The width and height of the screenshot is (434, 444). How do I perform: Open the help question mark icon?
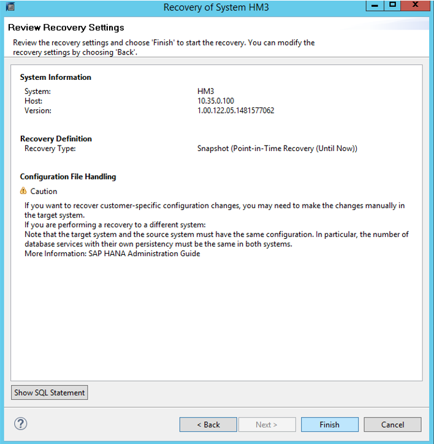tap(21, 424)
